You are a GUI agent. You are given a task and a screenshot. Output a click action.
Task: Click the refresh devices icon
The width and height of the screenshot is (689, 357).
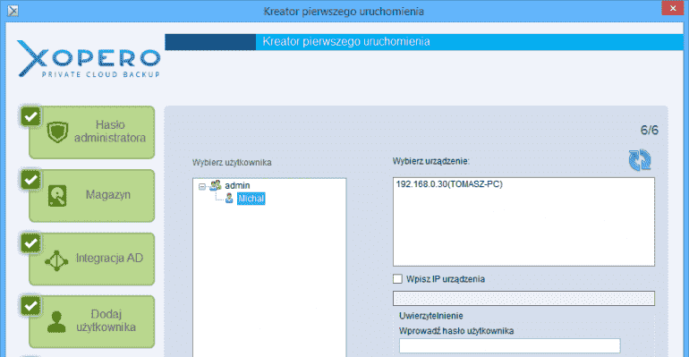640,160
